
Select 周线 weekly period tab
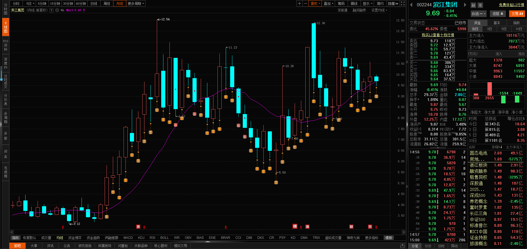pos(107,4)
